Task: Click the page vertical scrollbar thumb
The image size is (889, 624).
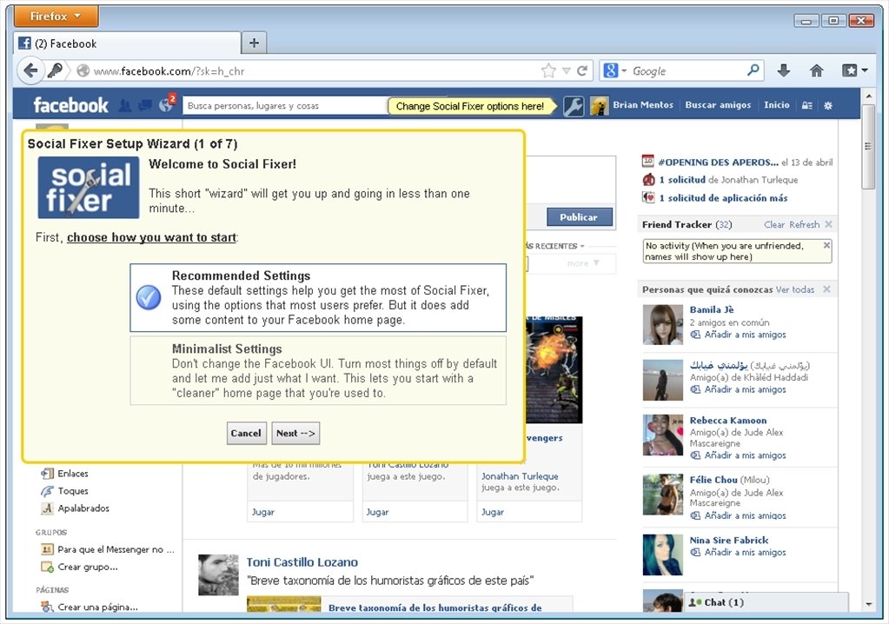Action: click(x=868, y=146)
